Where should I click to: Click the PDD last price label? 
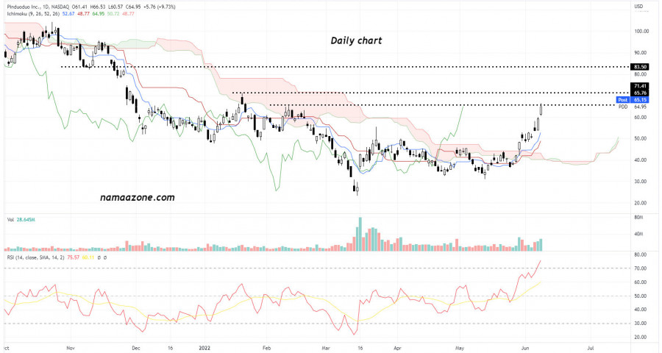(622, 107)
